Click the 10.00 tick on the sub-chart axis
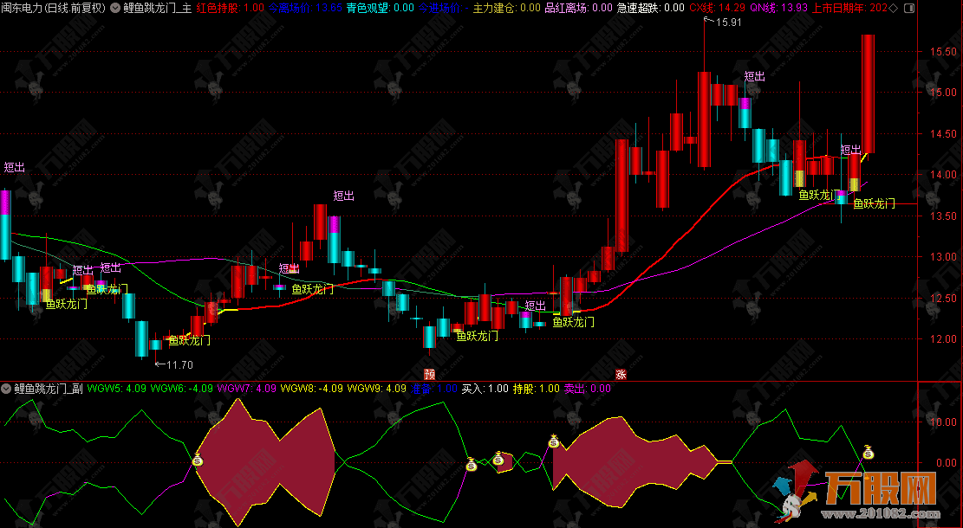The image size is (963, 528). [945, 422]
